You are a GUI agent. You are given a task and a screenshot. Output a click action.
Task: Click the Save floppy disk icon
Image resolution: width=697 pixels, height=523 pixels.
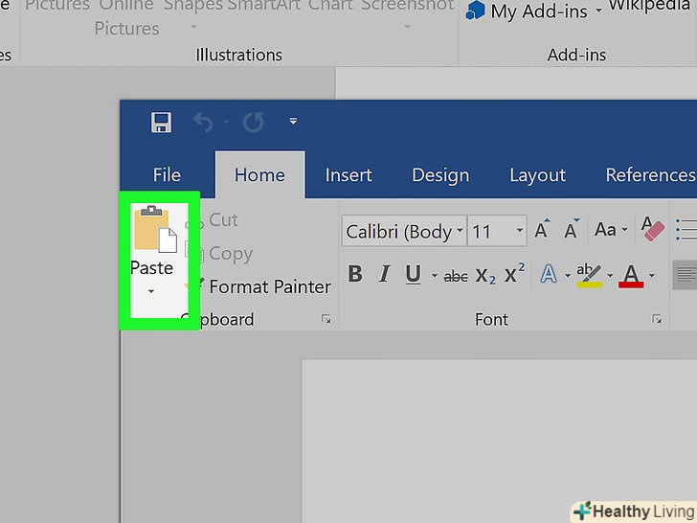pos(161,123)
